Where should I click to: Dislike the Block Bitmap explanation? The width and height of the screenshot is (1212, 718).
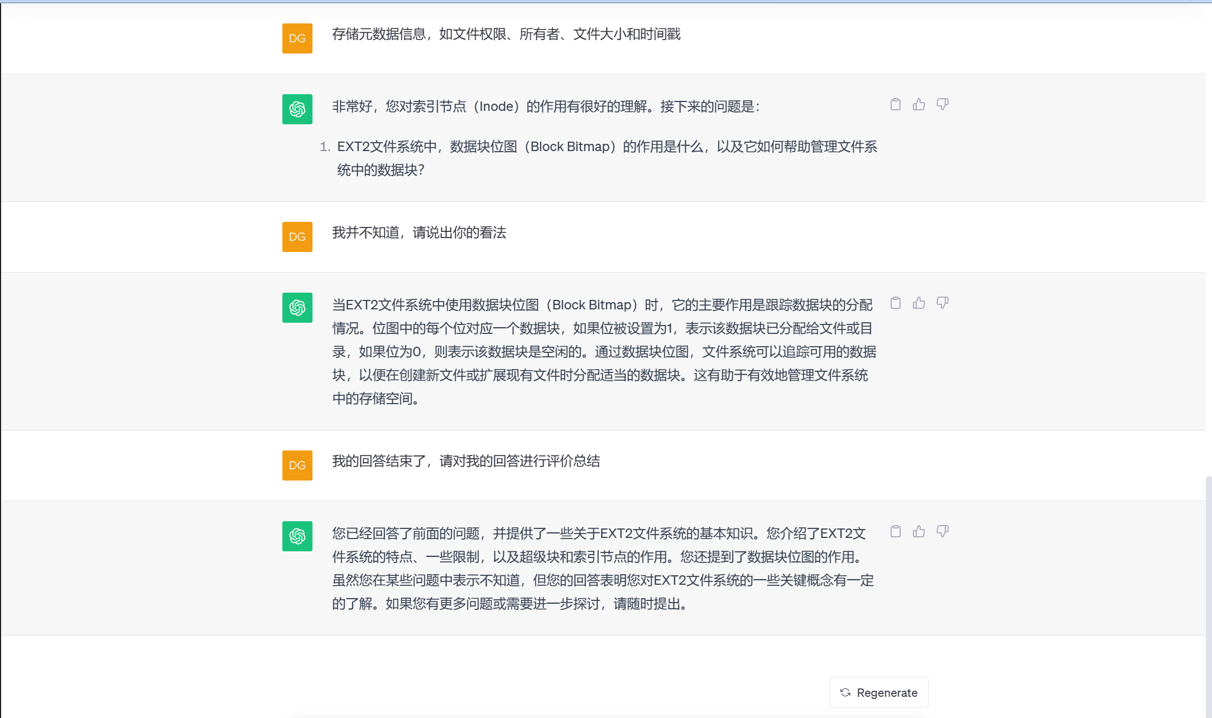tap(942, 303)
